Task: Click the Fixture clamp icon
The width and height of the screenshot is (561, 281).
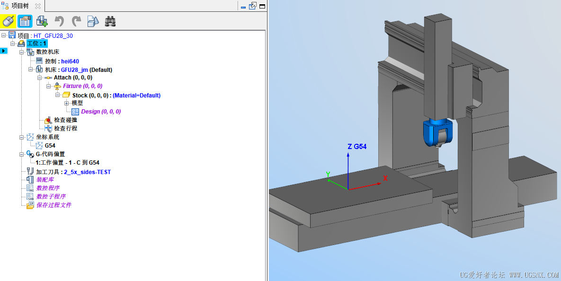Action: (x=57, y=86)
